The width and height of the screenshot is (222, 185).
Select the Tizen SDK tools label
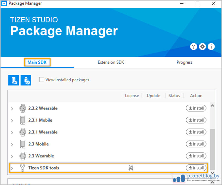[44, 168]
